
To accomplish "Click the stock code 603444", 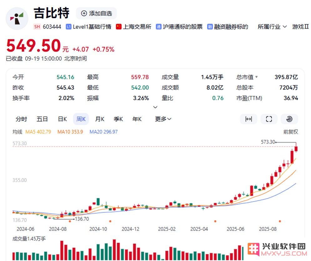I will 52,27.
